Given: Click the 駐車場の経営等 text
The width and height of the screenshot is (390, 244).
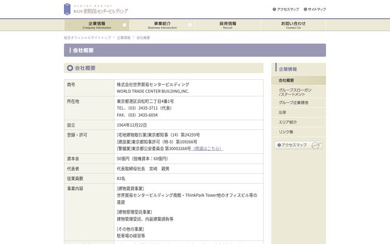Looking at the screenshot, I should tap(131, 236).
